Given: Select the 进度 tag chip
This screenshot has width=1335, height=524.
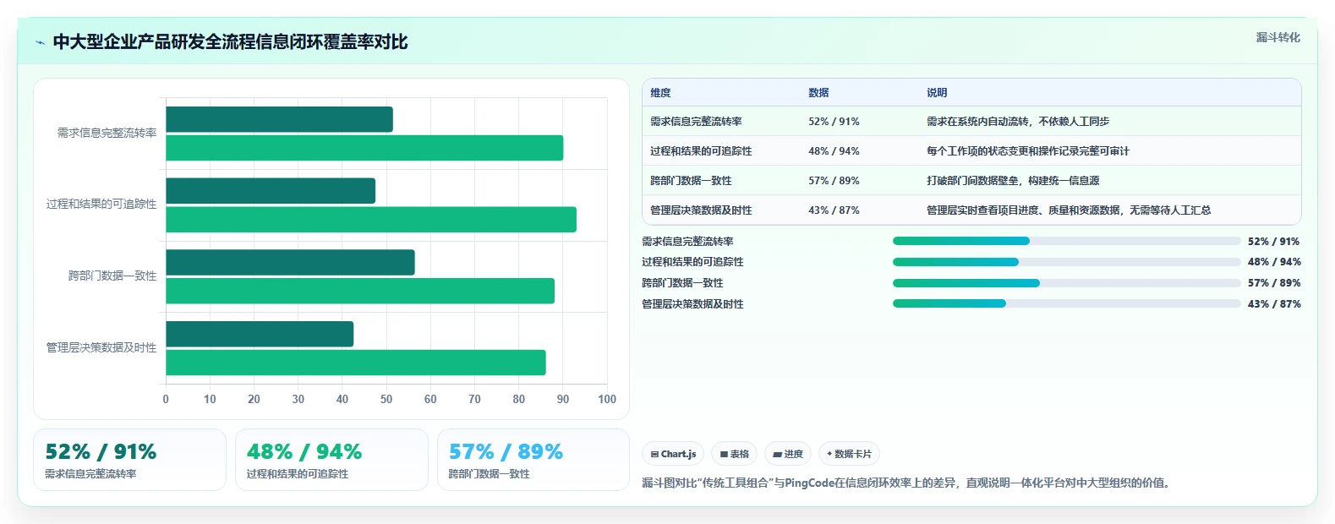Looking at the screenshot, I should point(788,454).
